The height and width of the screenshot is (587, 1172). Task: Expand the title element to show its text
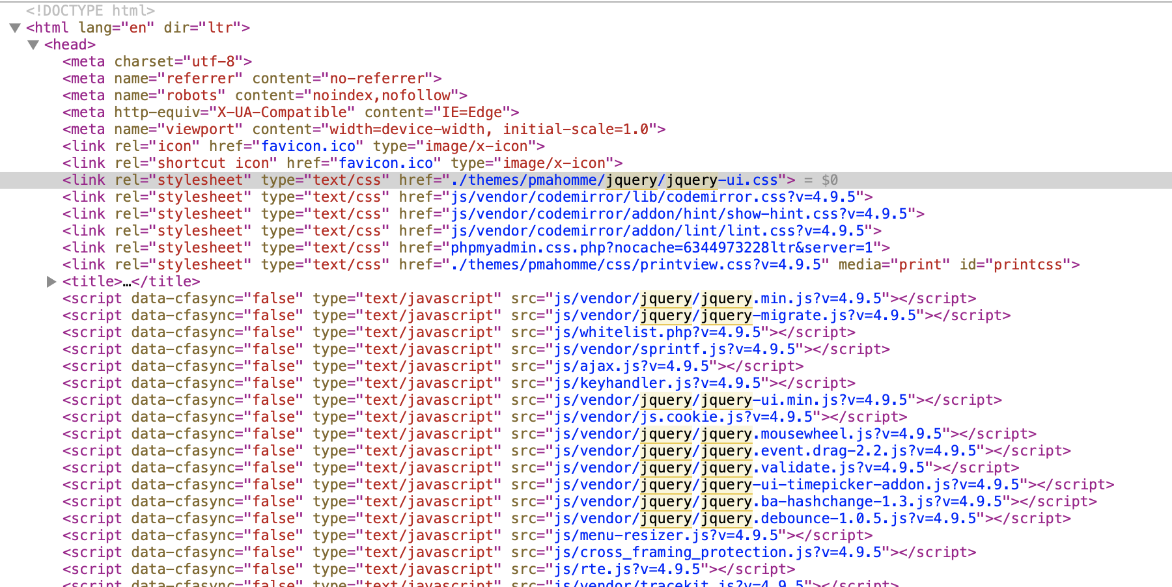(x=51, y=281)
